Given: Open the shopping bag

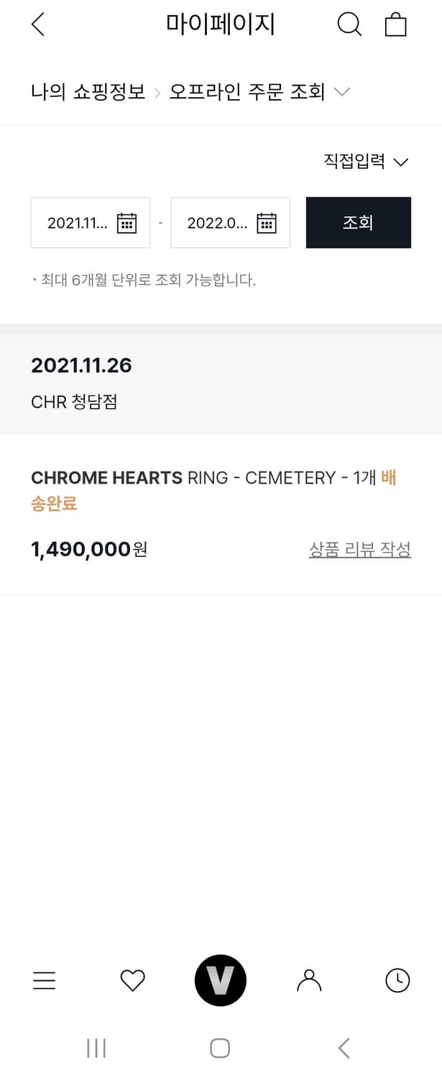Looking at the screenshot, I should tap(395, 24).
